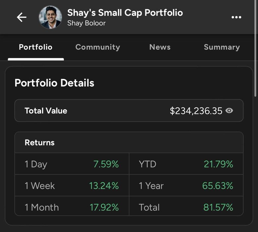The image size is (258, 232).
Task: Click the Portfolio Details heading
Action: coord(54,83)
